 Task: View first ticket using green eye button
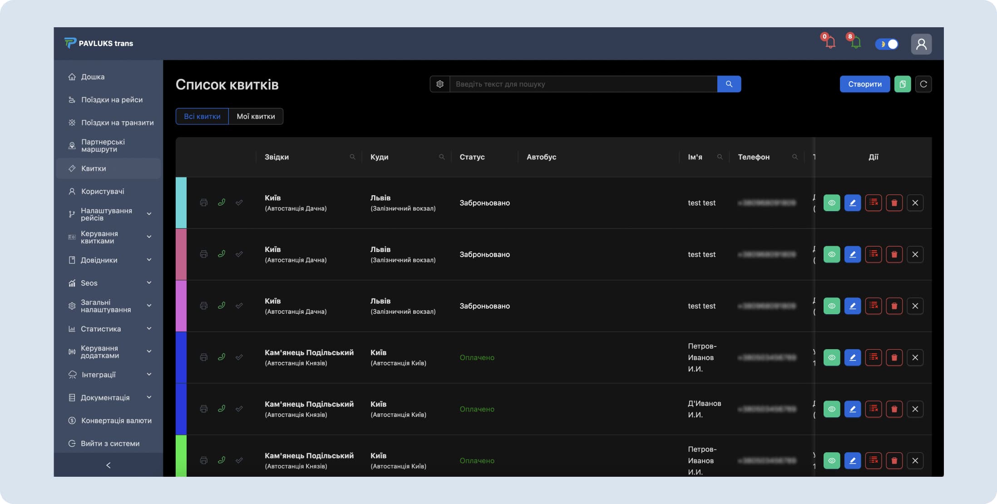coord(831,203)
